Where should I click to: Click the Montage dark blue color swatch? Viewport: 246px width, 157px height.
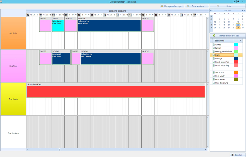(x=236, y=59)
